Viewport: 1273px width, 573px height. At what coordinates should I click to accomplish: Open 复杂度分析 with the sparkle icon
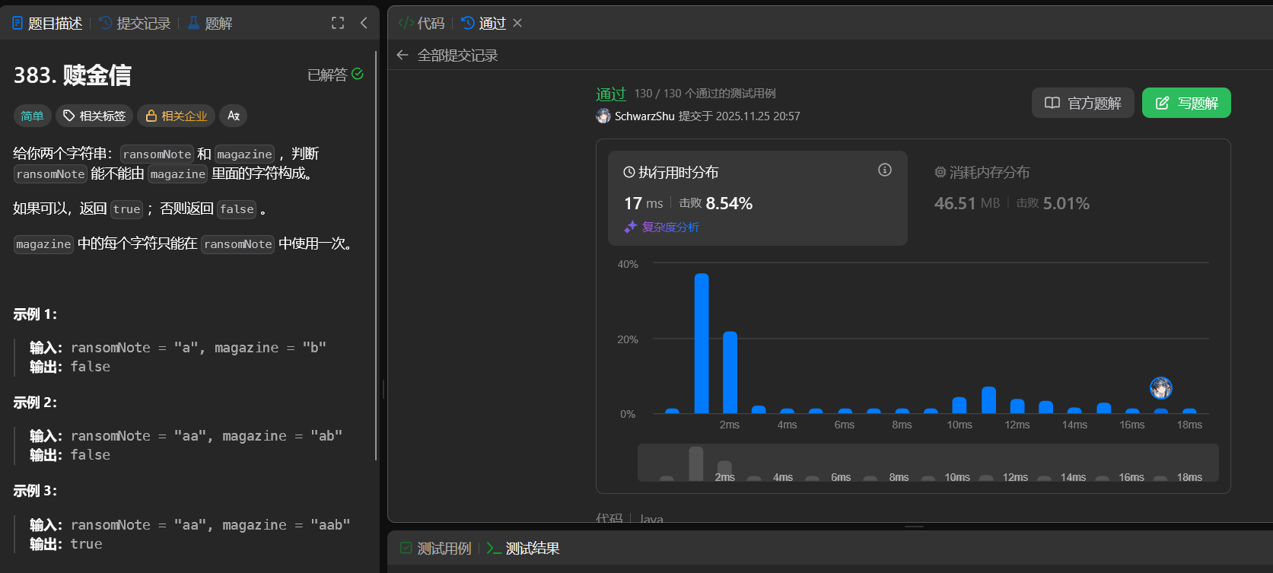[x=662, y=227]
